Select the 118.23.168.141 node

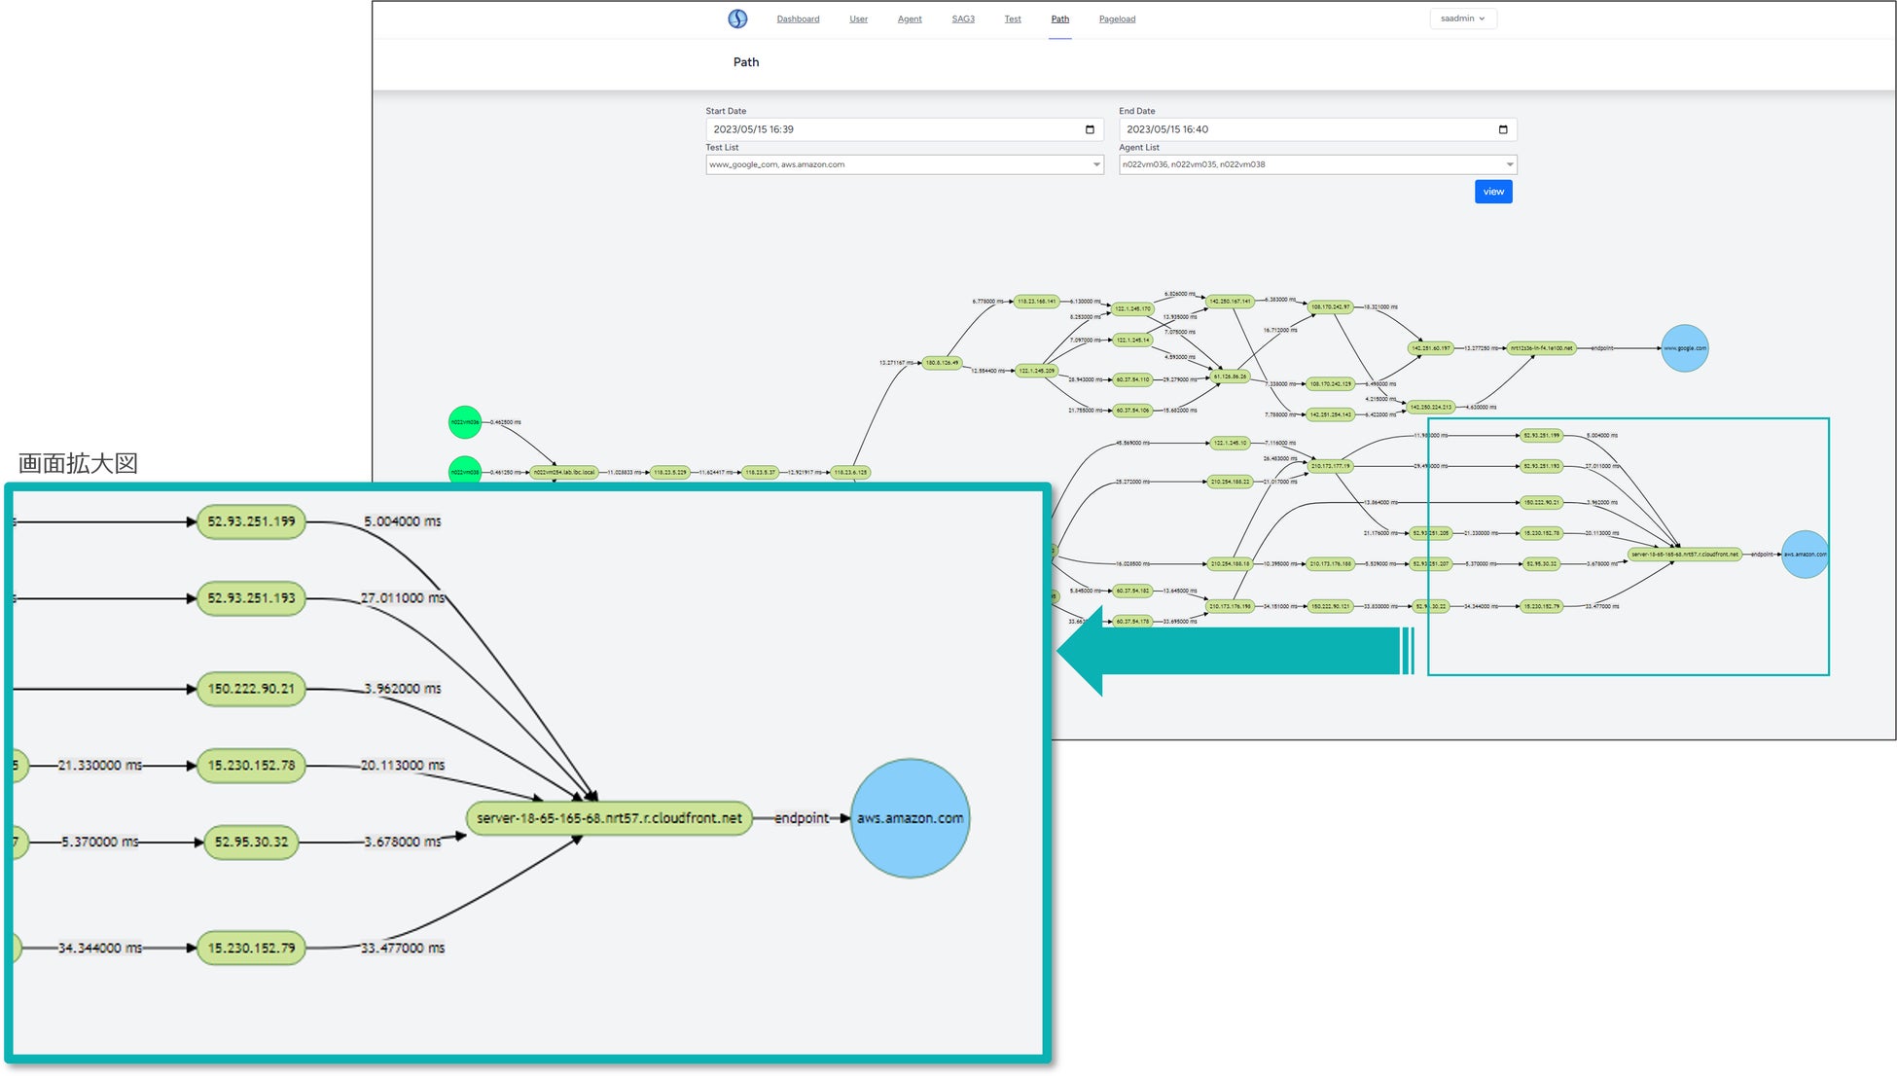[1036, 302]
